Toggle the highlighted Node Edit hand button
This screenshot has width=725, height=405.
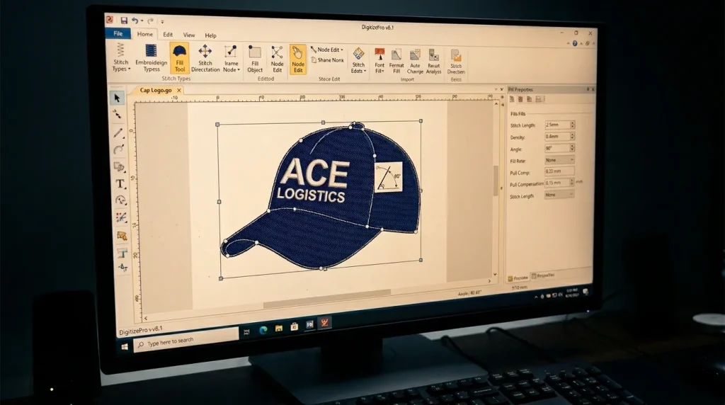(298, 59)
